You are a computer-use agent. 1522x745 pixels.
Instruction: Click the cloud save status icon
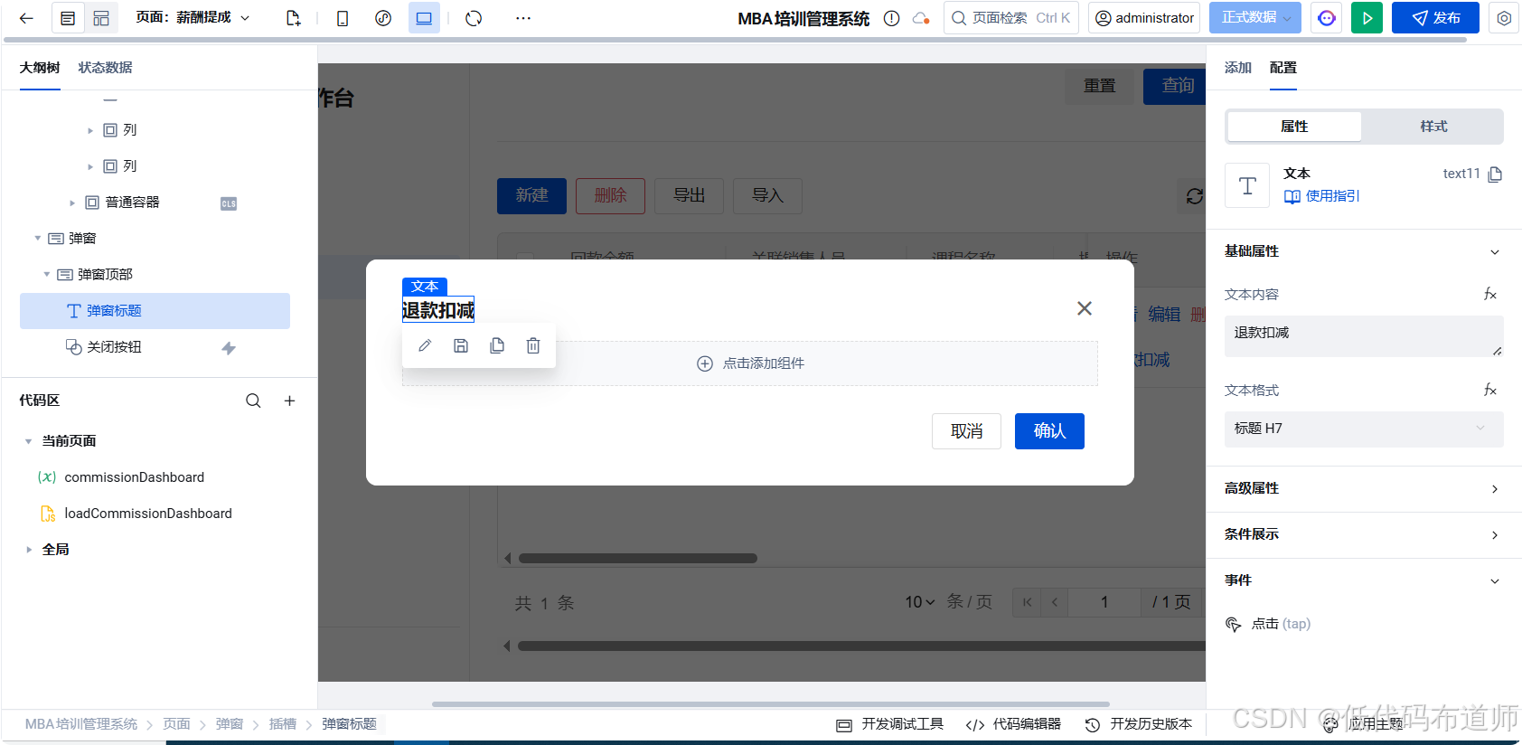point(921,18)
